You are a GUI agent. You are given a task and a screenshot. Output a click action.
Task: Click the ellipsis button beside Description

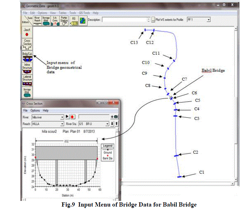tap(153, 20)
